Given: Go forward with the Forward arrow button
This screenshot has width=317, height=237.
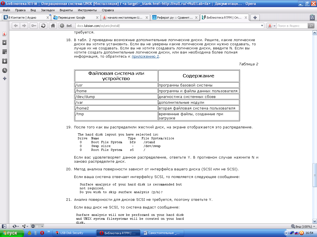Looking at the screenshot, I should click(x=24, y=26).
